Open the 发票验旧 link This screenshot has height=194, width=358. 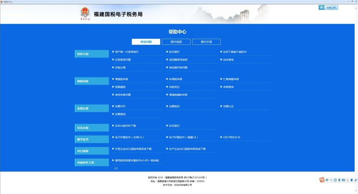tap(174, 107)
